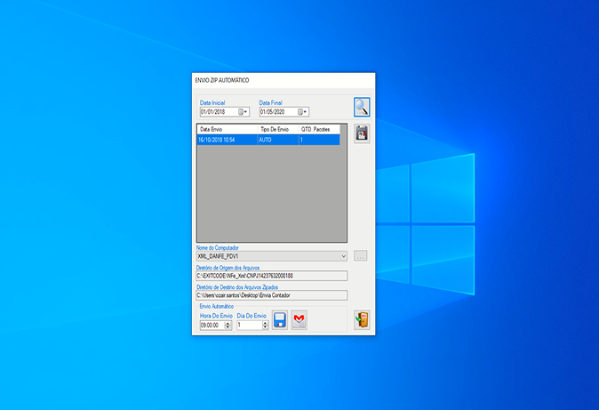This screenshot has height=410, width=599.
Task: Click the Gmail envelope send icon
Action: coord(299,320)
